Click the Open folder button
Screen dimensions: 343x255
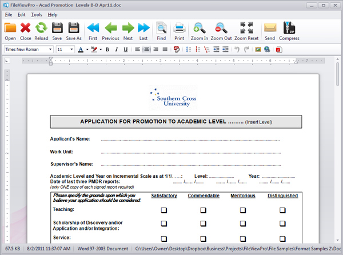click(x=10, y=31)
